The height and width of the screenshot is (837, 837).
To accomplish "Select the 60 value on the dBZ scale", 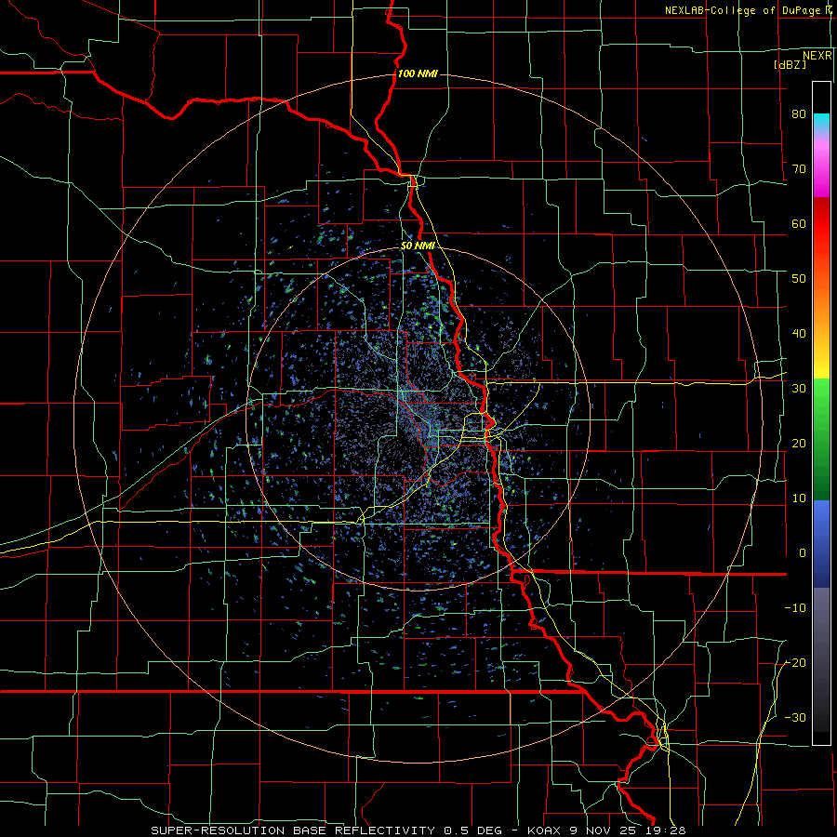I will (x=799, y=223).
